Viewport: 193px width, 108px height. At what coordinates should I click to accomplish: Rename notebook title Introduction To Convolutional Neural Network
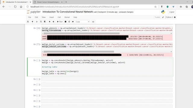coord(68,12)
